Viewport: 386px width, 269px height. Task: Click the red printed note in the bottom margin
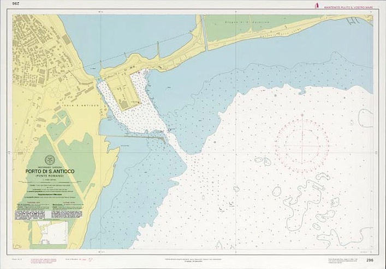[x=43, y=261]
